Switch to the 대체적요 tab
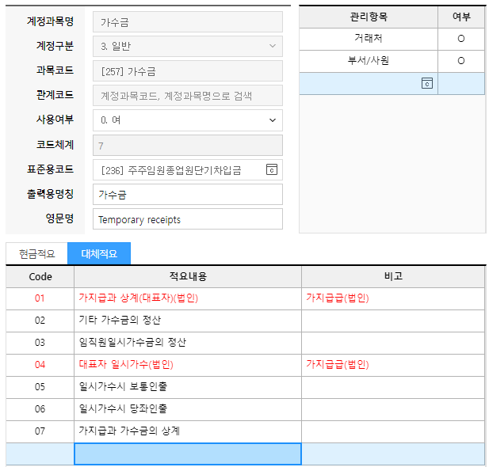 [99, 253]
